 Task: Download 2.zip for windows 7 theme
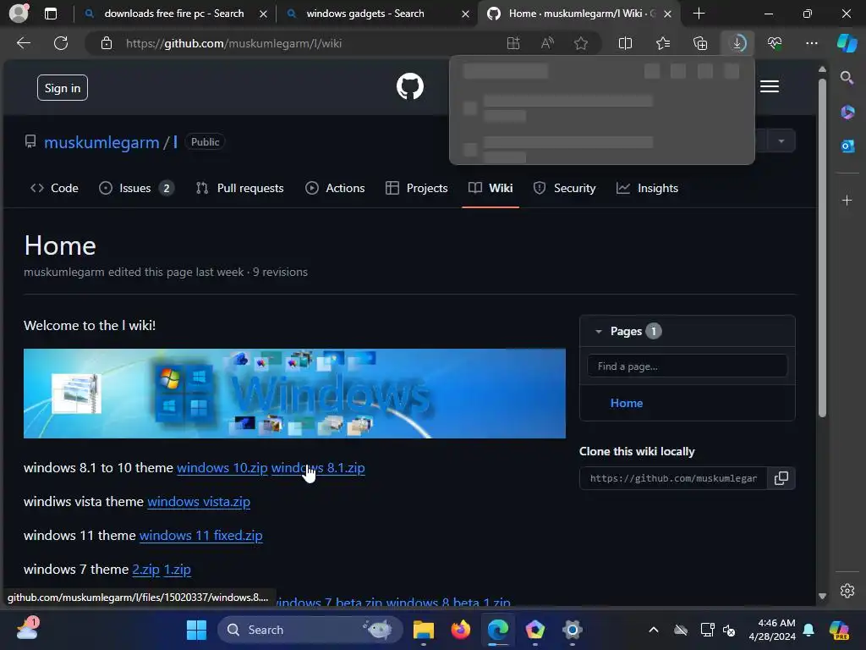point(145,569)
